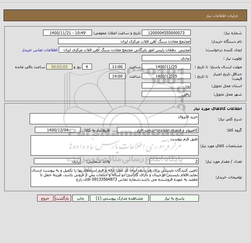Open اطلاعات تماس خریدار link
251x243 pixels.
(40, 50)
